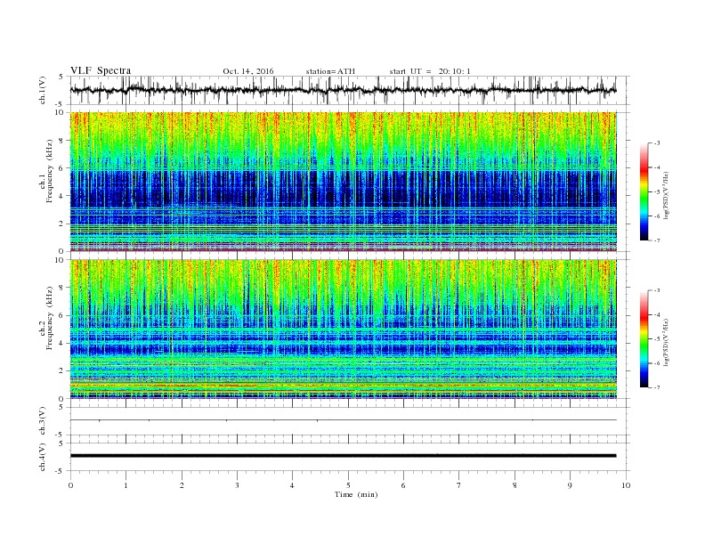Click the ch.1 waveform trace panel
705x545 pixels.
[350, 90]
